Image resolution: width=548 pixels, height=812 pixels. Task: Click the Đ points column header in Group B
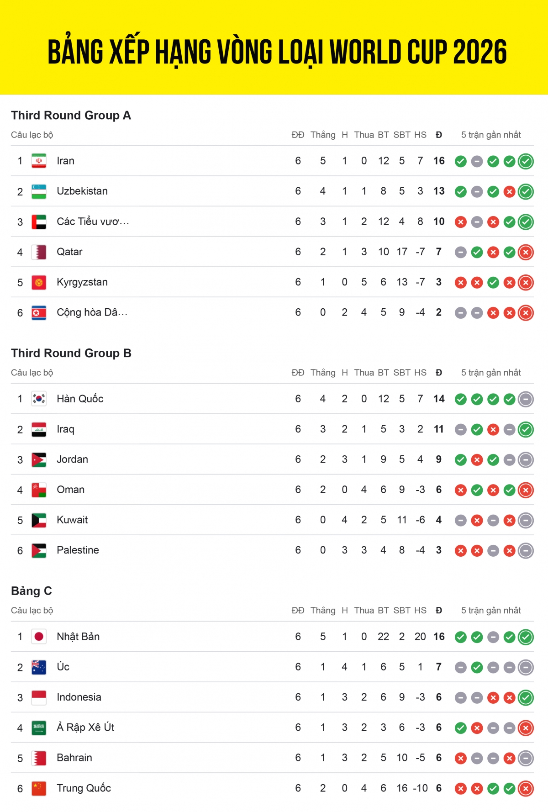(439, 373)
